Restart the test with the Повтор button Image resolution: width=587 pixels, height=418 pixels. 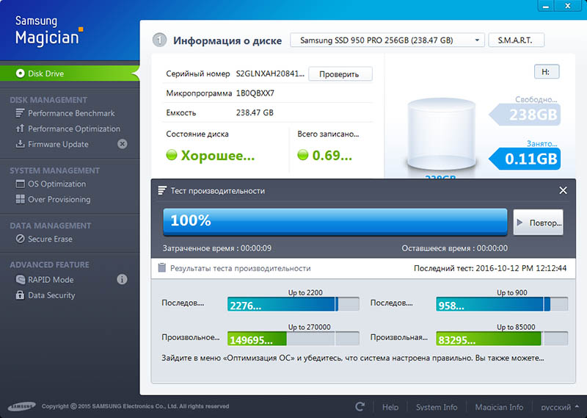538,222
